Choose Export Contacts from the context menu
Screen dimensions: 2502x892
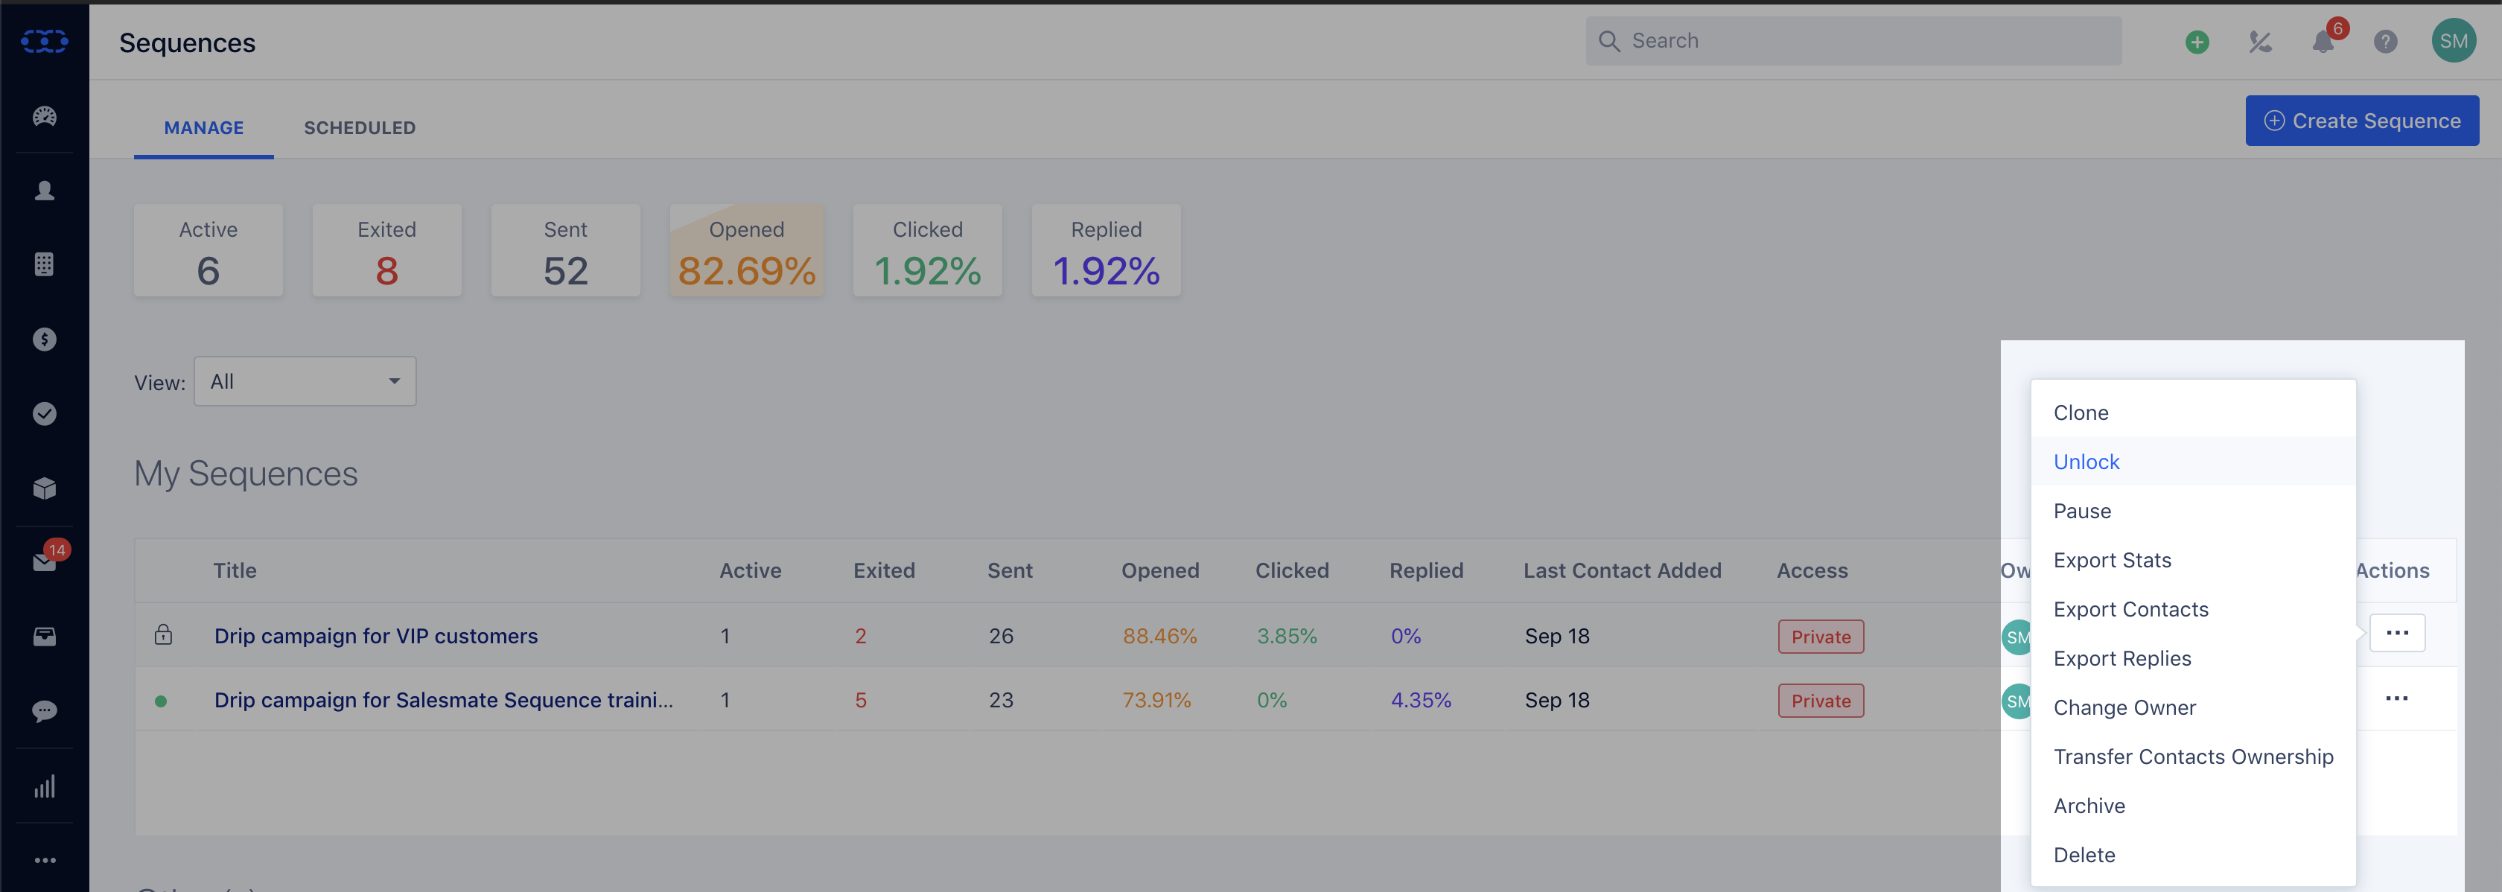[x=2131, y=609]
